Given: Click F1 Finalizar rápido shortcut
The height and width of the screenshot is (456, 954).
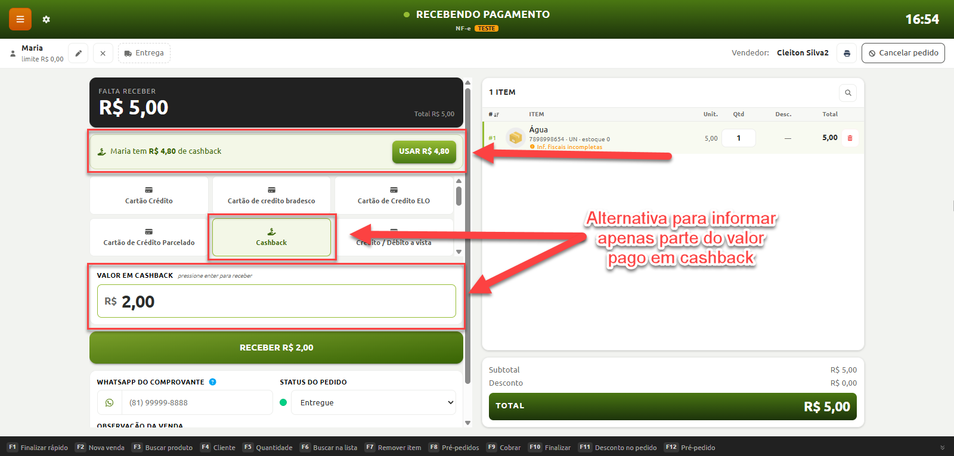Looking at the screenshot, I should (x=38, y=448).
